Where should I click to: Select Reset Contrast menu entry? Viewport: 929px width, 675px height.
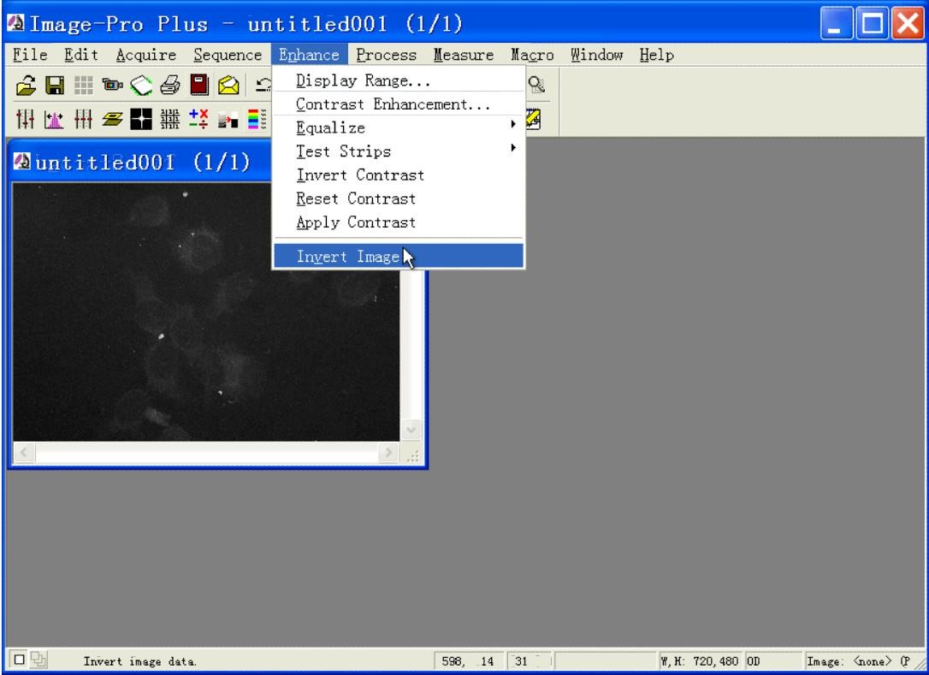(x=399, y=198)
